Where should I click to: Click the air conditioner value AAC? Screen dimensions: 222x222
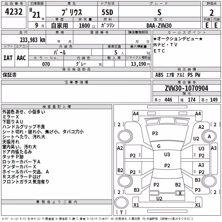tap(21, 58)
